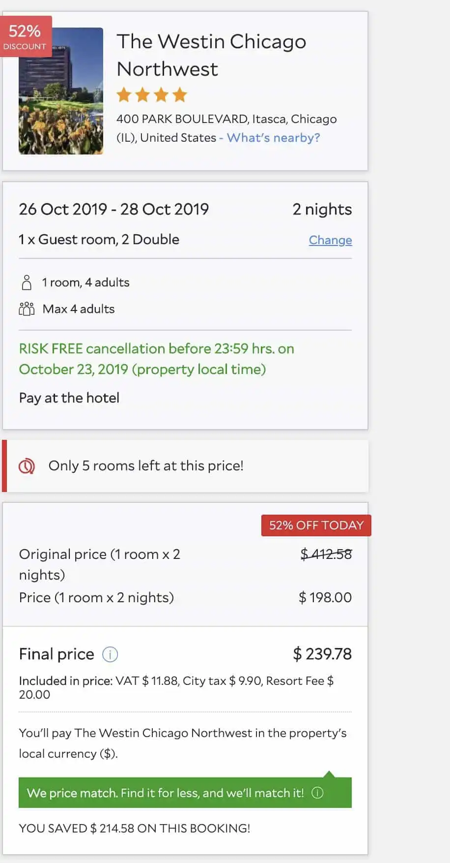Click the price match info icon

tap(317, 793)
